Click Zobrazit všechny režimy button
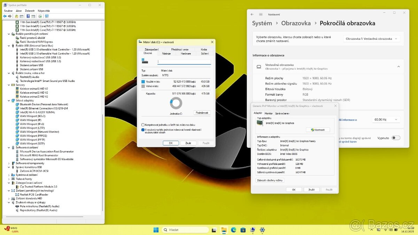This screenshot has width=418, height=235. (270, 180)
